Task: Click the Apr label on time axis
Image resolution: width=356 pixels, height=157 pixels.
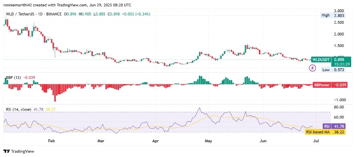Action: (155, 142)
